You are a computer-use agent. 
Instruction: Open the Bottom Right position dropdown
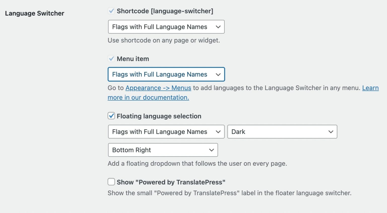pos(163,150)
